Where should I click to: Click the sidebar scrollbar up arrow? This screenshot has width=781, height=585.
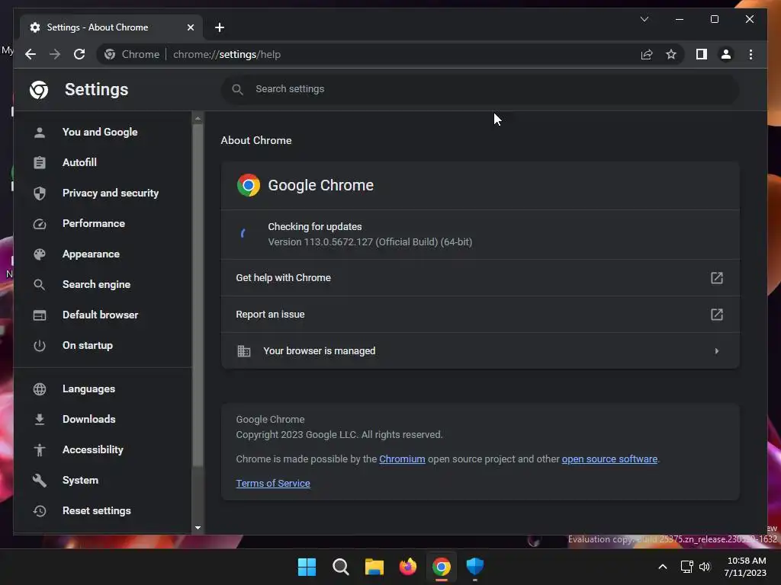click(x=198, y=118)
